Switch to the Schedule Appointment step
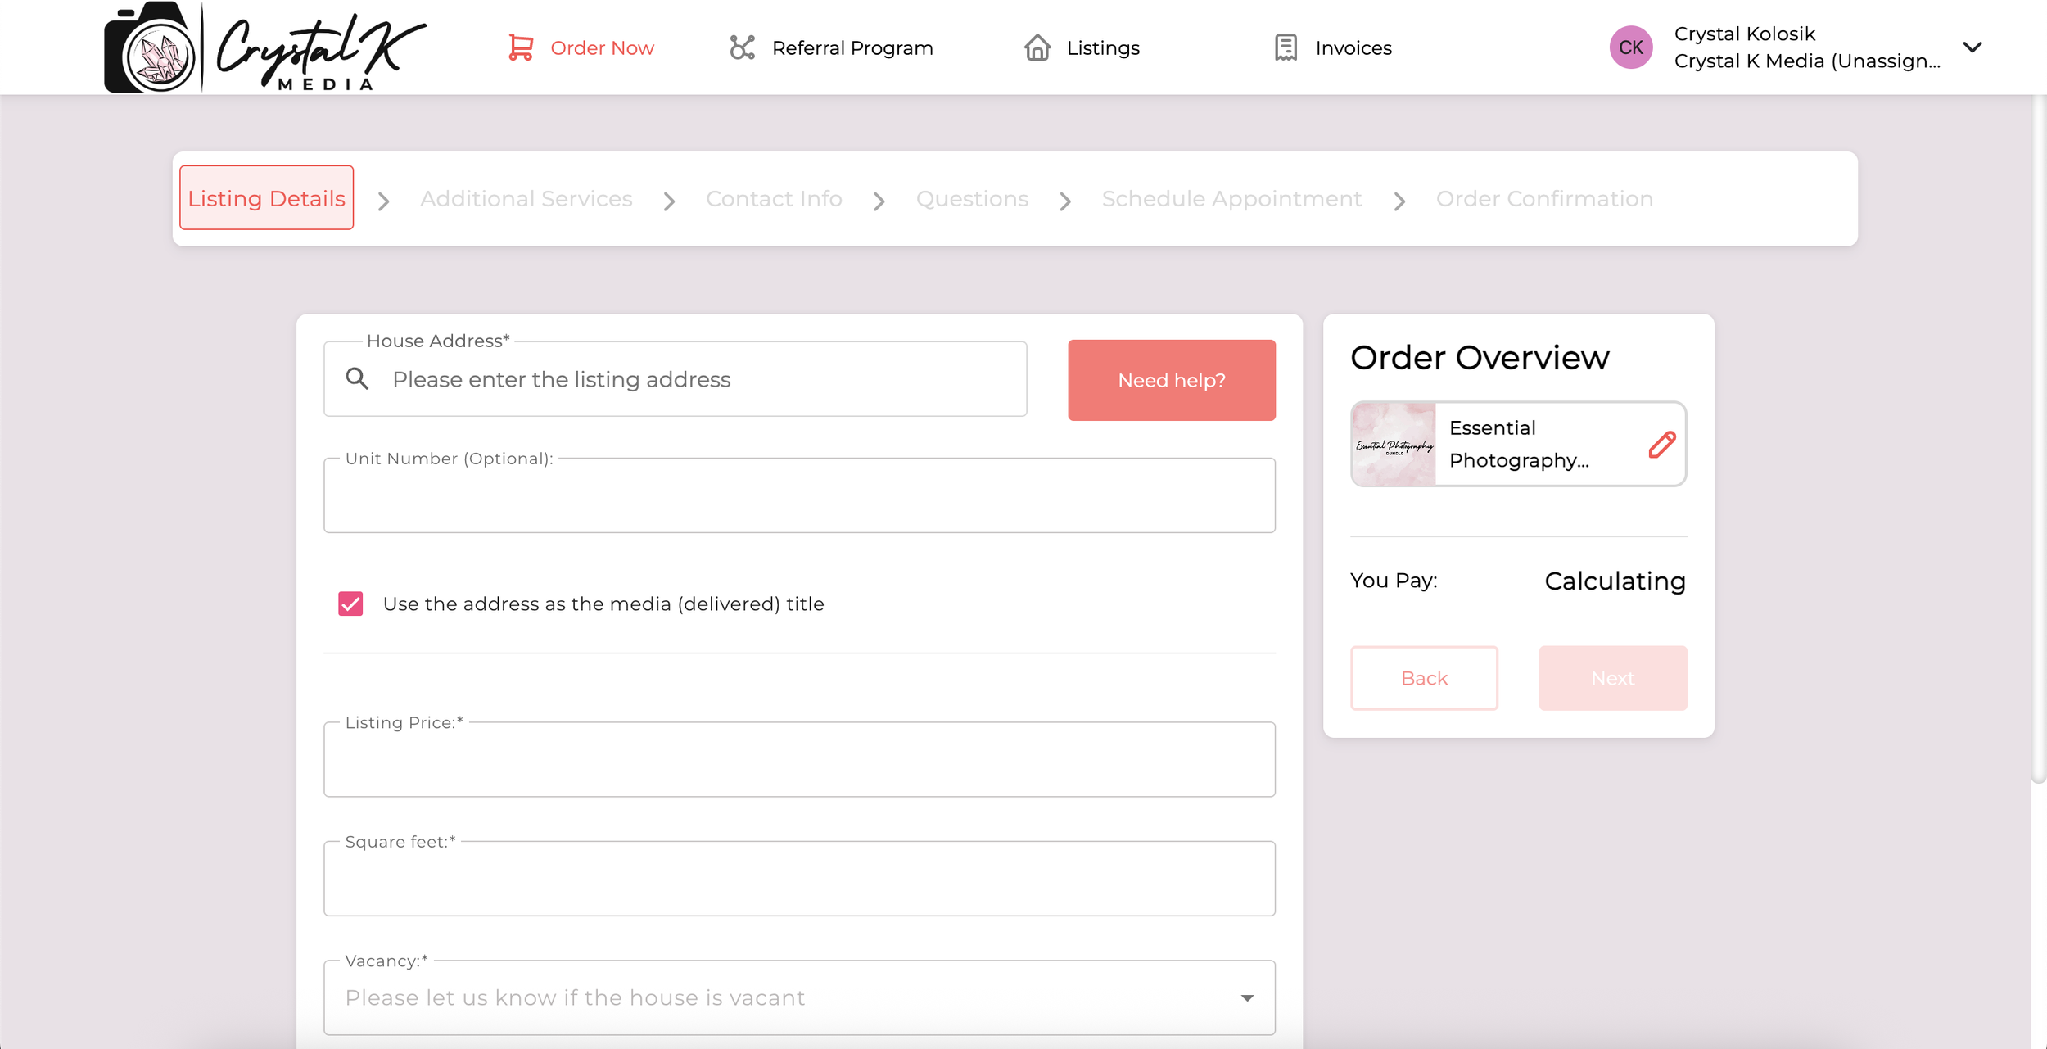The width and height of the screenshot is (2047, 1049). click(1231, 199)
